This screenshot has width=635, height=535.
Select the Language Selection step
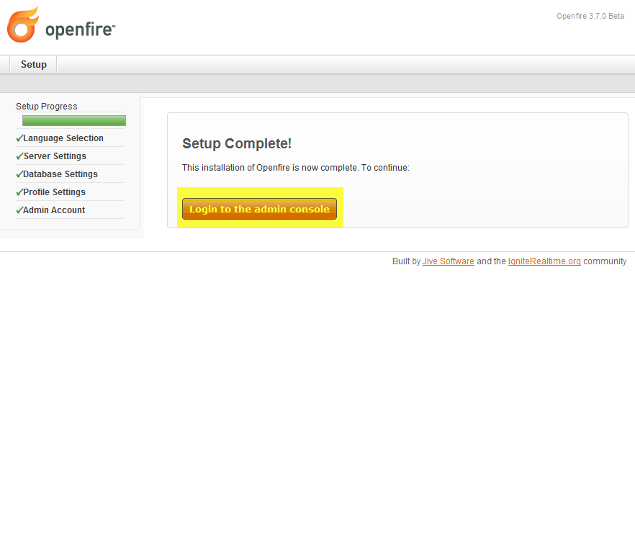tap(63, 138)
